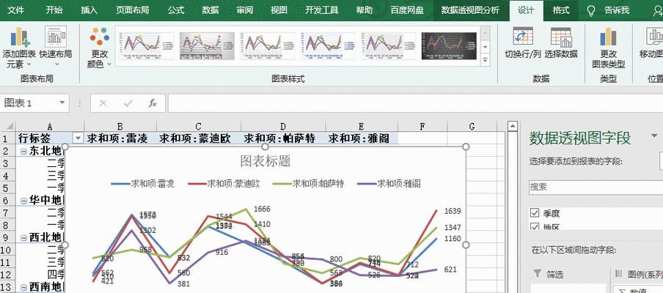The image size is (663, 293).
Task: Click the formula bar confirm checkmark
Action: click(x=128, y=103)
